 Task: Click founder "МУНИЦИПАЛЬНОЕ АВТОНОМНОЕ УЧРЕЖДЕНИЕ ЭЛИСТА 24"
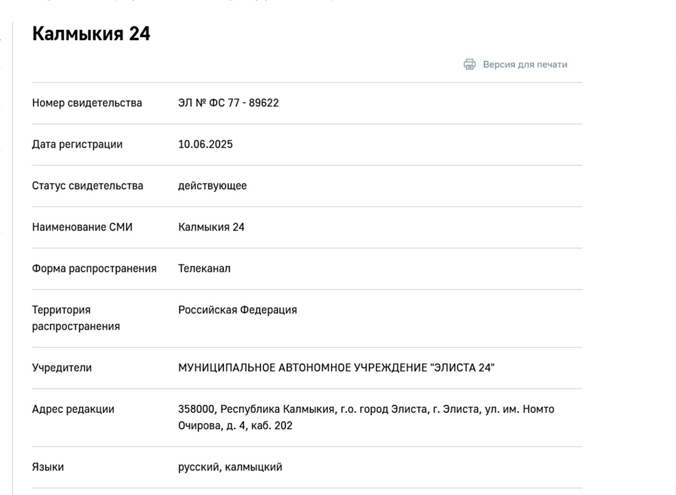(x=336, y=368)
